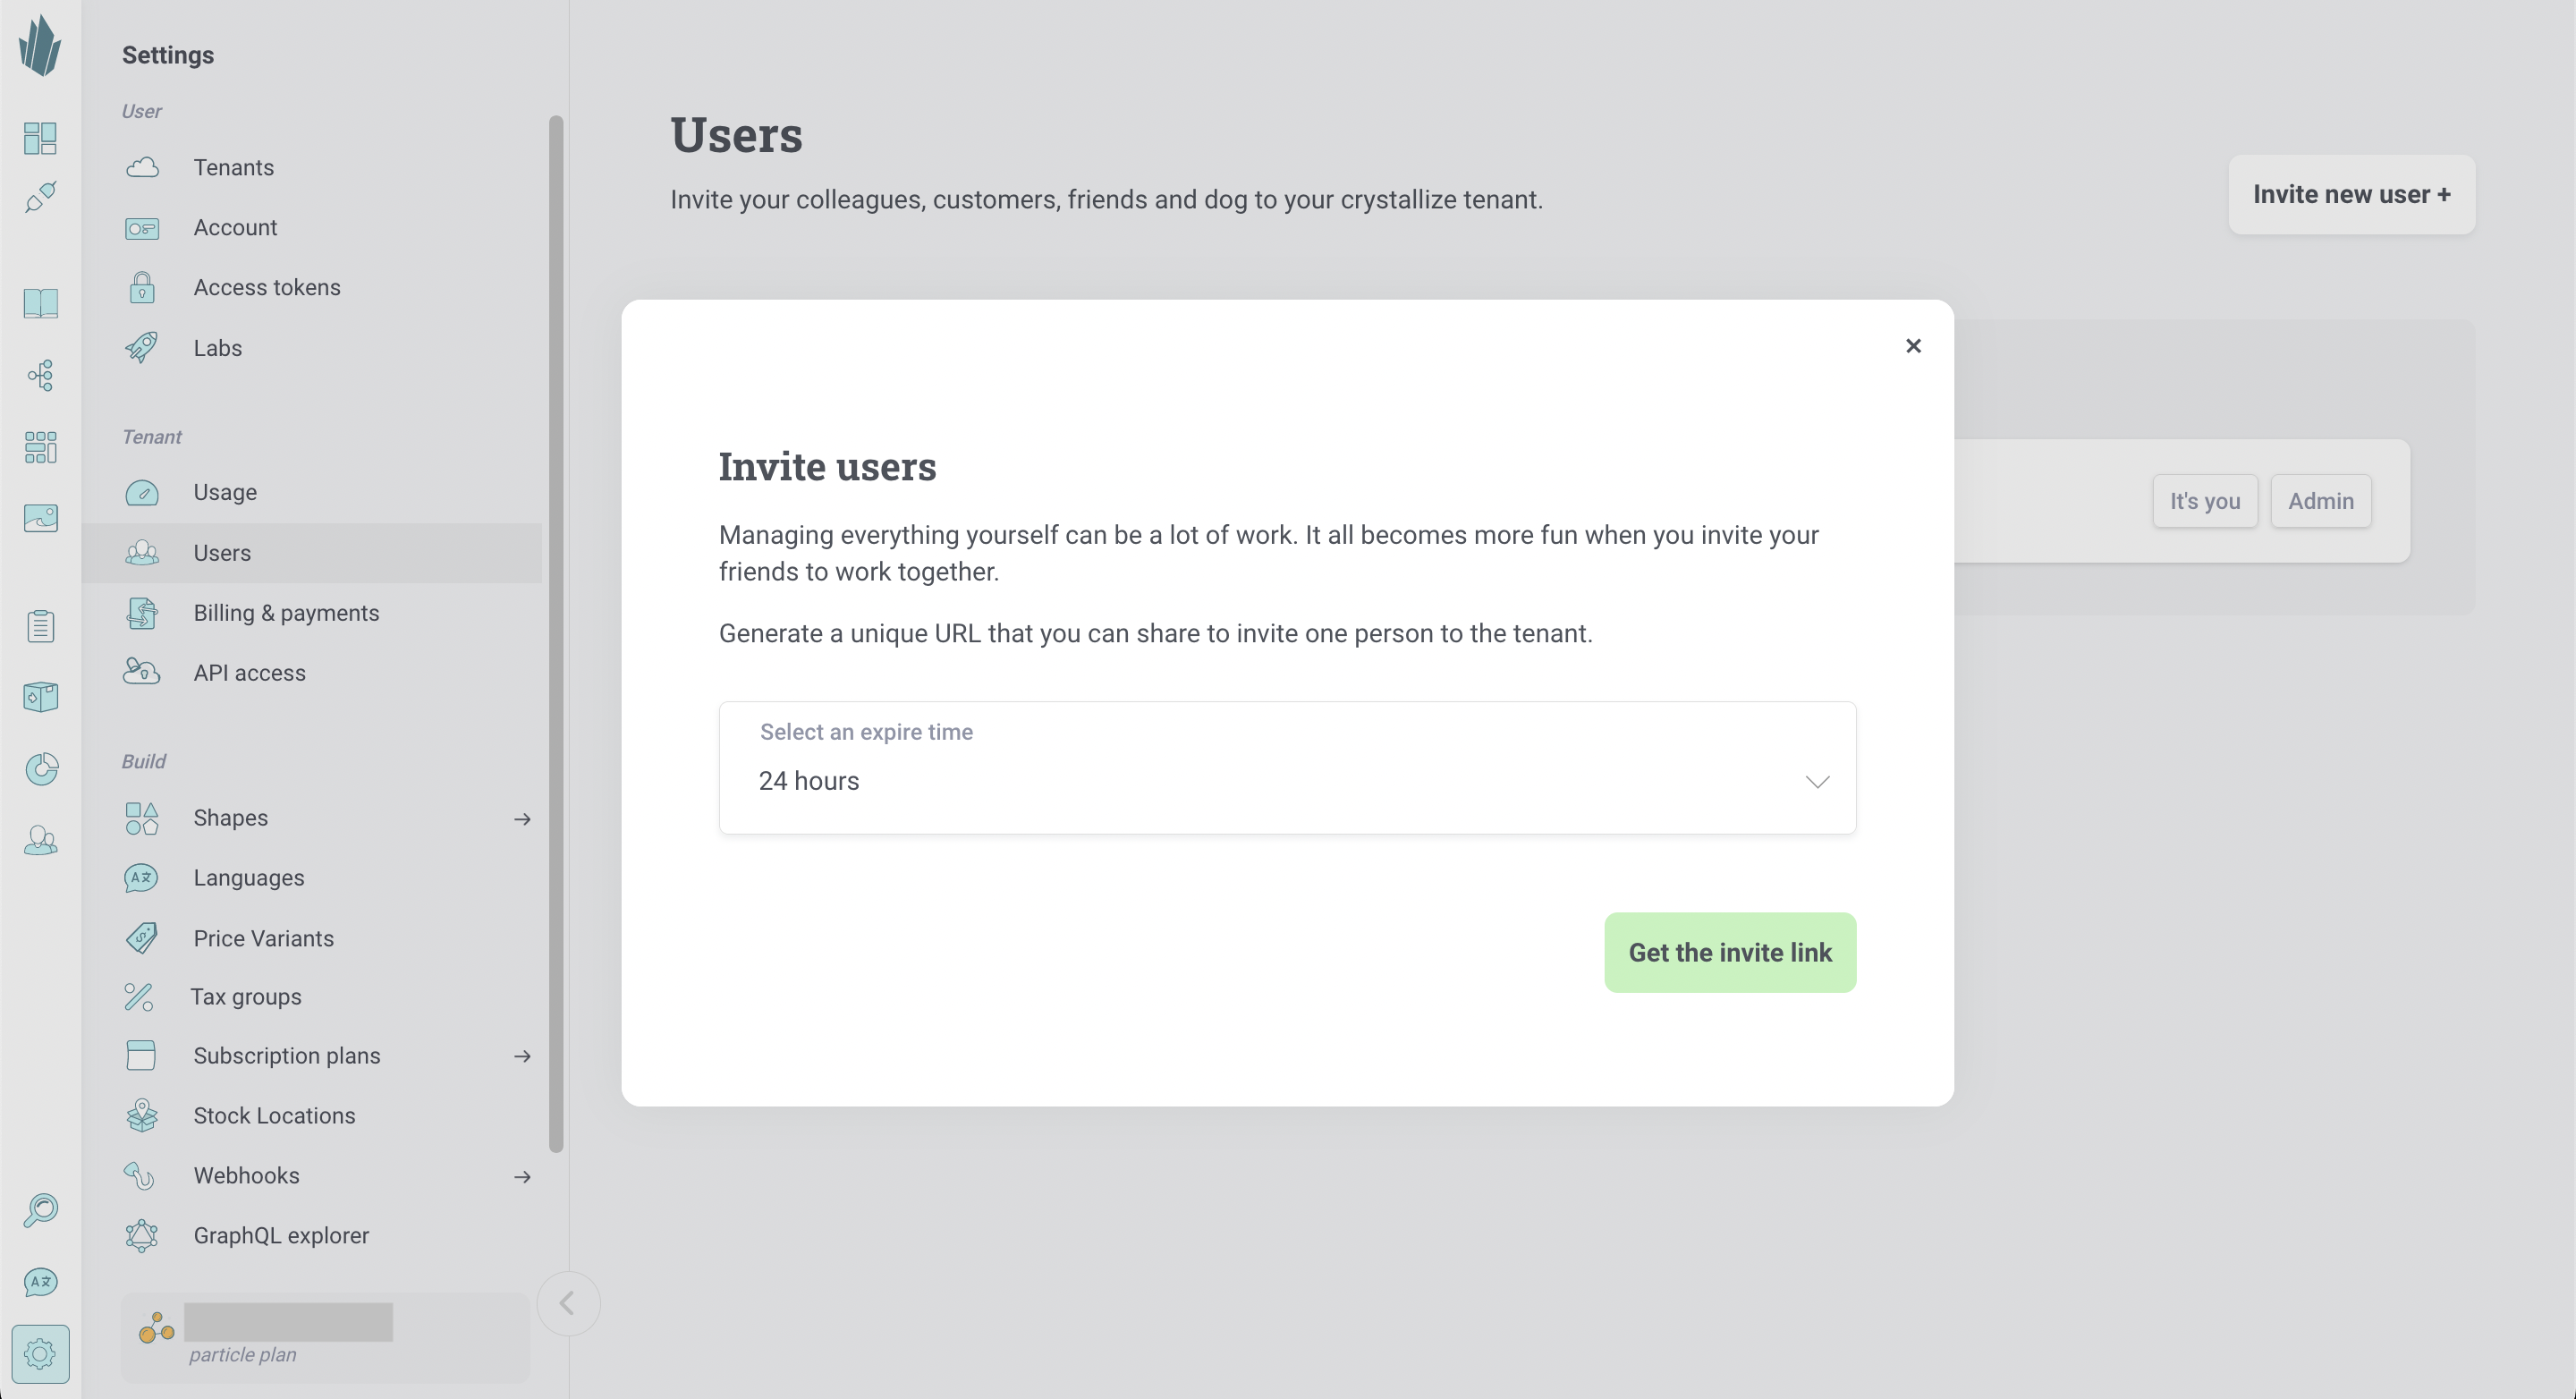Screen dimensions: 2576x1399
Task: Close the Invite users dialog
Action: [x=1913, y=346]
